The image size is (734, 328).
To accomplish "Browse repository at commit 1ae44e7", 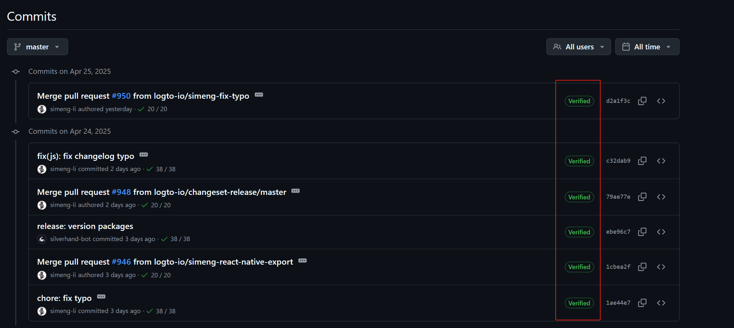I will [661, 303].
